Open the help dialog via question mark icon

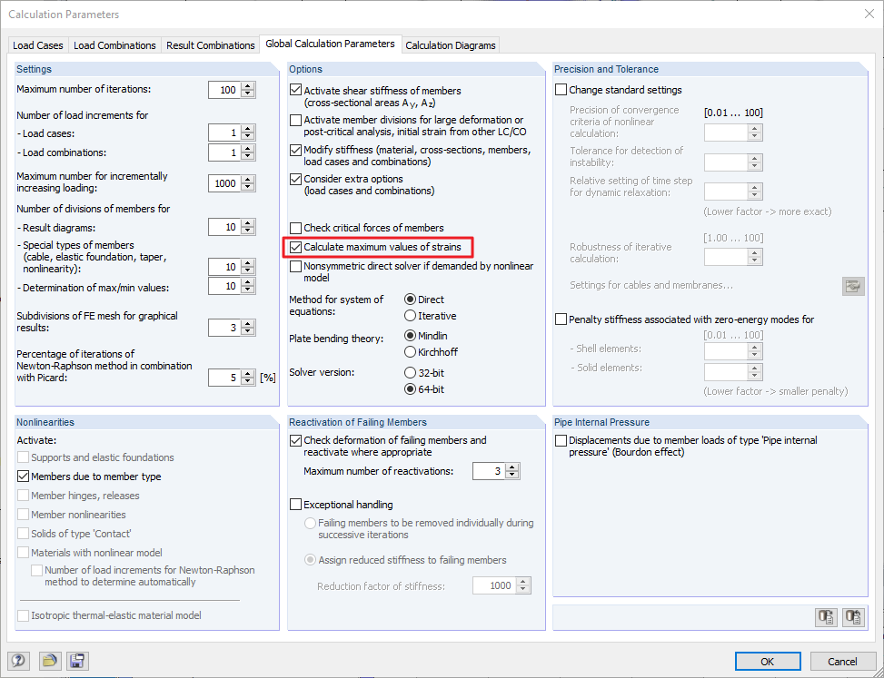point(16,661)
